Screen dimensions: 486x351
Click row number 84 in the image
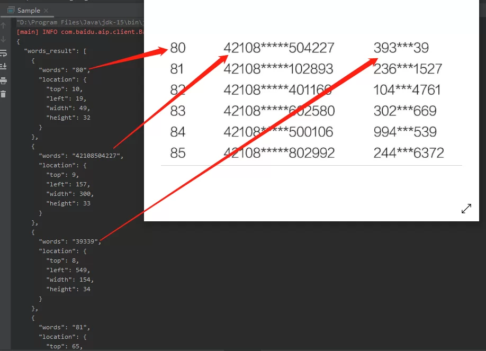coord(177,132)
